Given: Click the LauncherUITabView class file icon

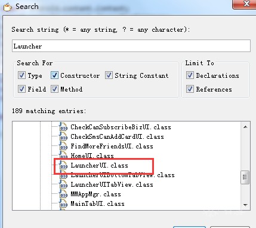Looking at the screenshot, I should point(63,184).
